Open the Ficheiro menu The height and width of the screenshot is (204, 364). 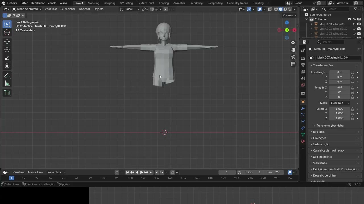click(12, 3)
